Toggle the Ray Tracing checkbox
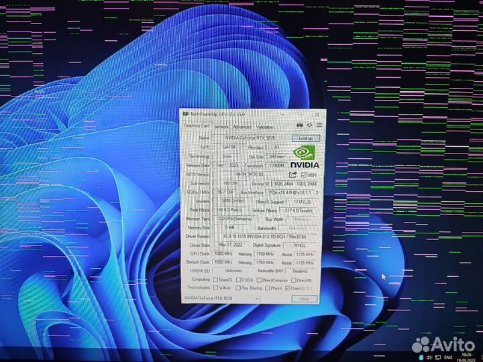Viewport: 483px width, 362px height. tap(238, 288)
